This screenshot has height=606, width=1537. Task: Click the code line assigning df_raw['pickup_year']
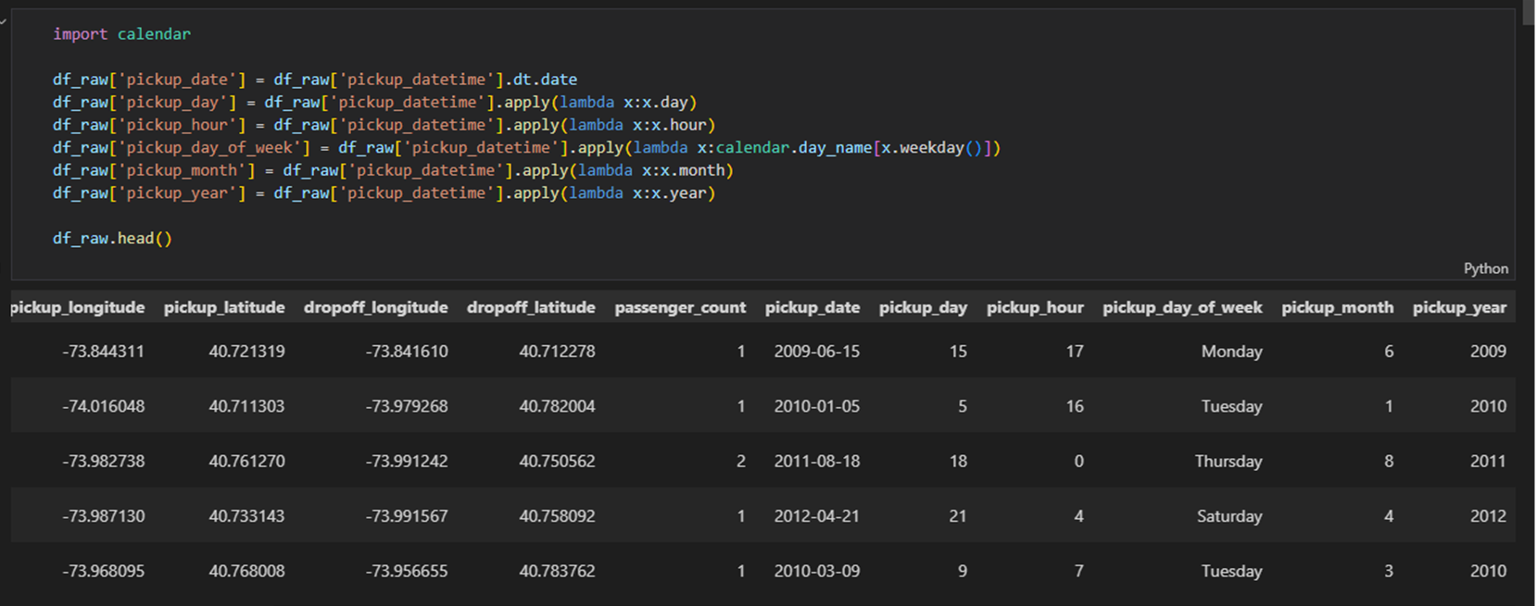coord(384,193)
